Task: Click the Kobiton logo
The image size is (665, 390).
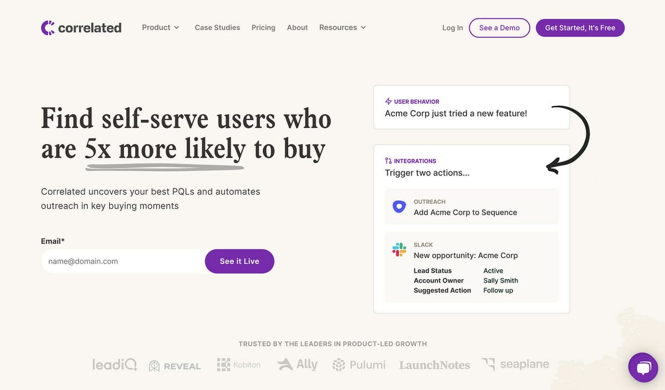Action: (x=238, y=365)
